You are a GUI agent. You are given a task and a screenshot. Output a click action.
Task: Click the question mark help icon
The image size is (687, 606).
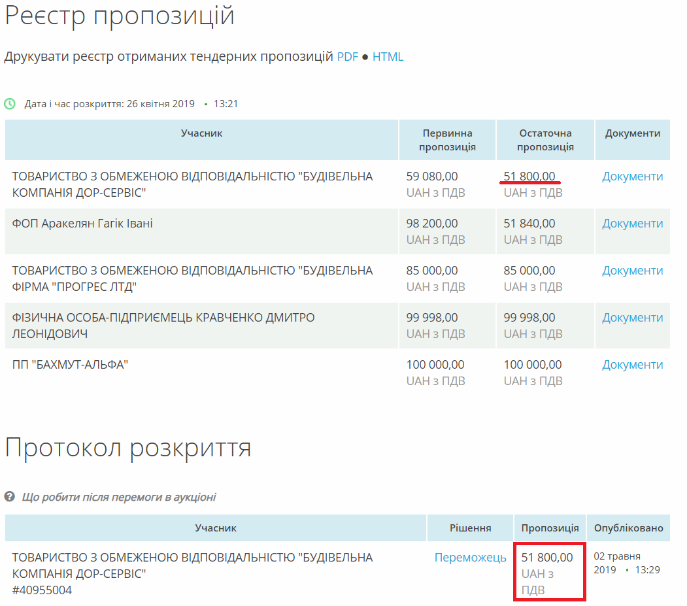10,496
